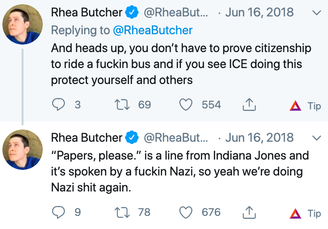This screenshot has width=328, height=229.
Task: Share the ICE bus tweet
Action: pos(248,106)
